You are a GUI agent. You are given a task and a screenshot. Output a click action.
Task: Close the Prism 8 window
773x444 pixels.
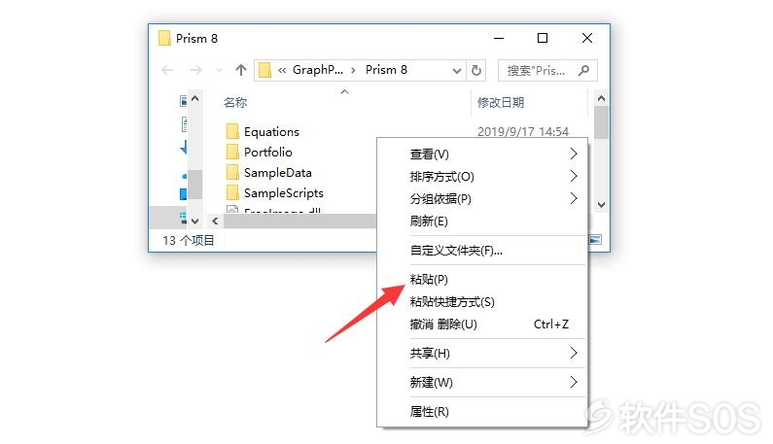pos(586,38)
